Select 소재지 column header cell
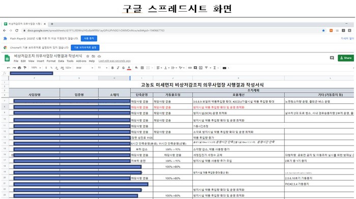This screenshot has height=199, width=356. (x=114, y=93)
